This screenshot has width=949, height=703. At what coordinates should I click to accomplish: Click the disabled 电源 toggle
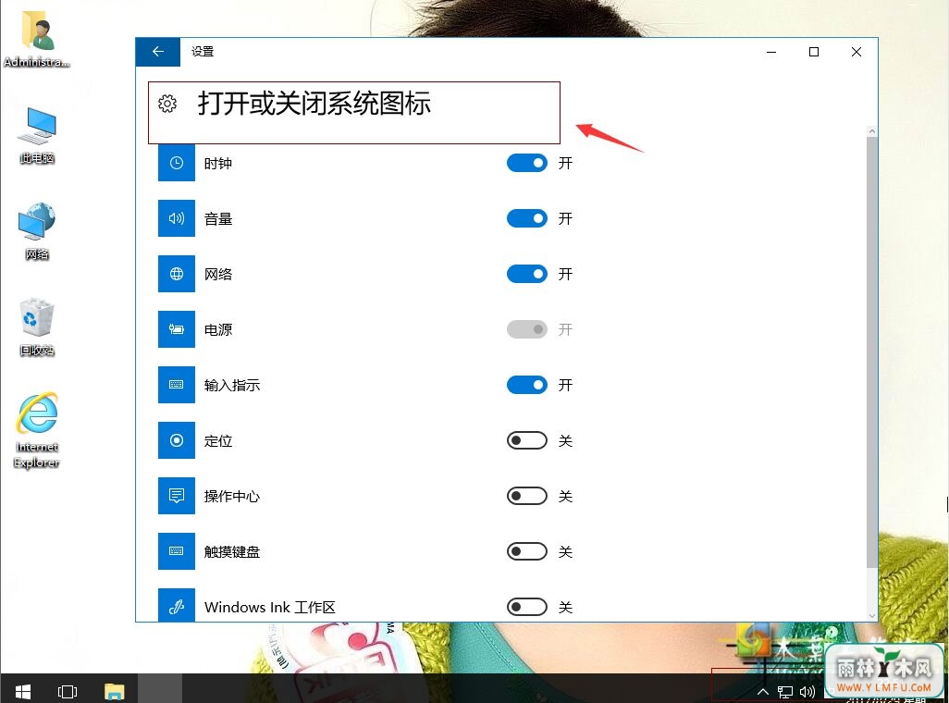point(527,329)
